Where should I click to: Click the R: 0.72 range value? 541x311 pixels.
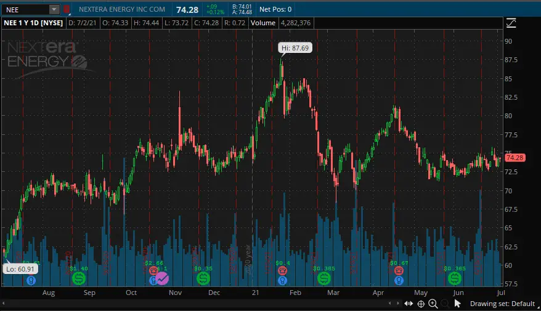click(x=235, y=23)
